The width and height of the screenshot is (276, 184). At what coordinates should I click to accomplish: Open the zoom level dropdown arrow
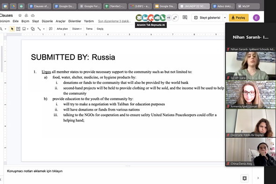tap(6, 29)
